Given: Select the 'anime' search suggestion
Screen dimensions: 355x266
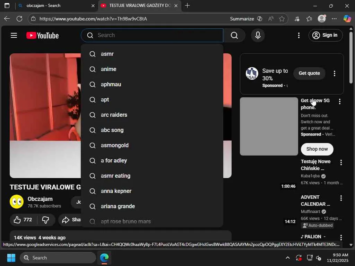Looking at the screenshot, I should pos(152,69).
